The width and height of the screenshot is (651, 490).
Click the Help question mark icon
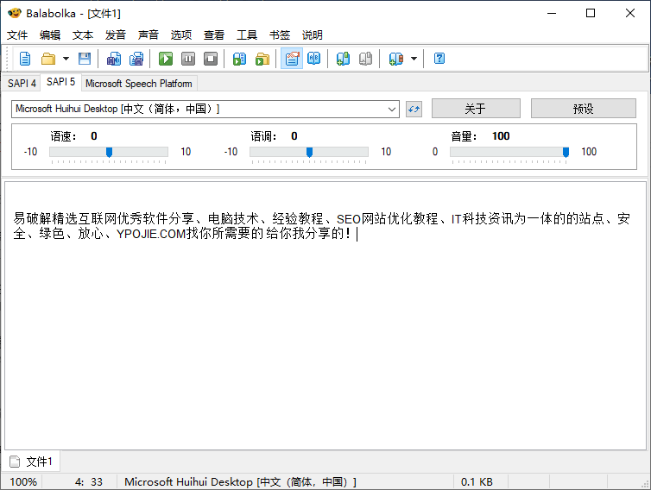[439, 59]
